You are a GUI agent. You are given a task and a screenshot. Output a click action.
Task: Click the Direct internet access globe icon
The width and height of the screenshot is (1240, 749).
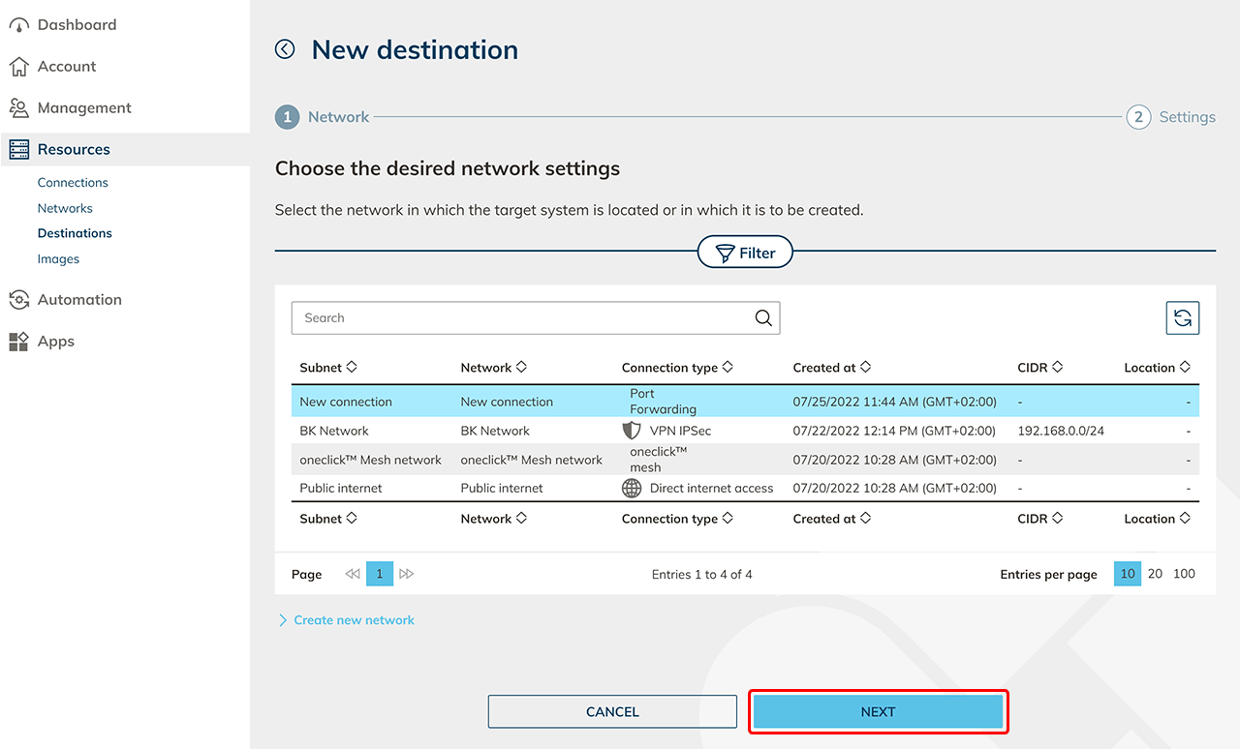(632, 488)
